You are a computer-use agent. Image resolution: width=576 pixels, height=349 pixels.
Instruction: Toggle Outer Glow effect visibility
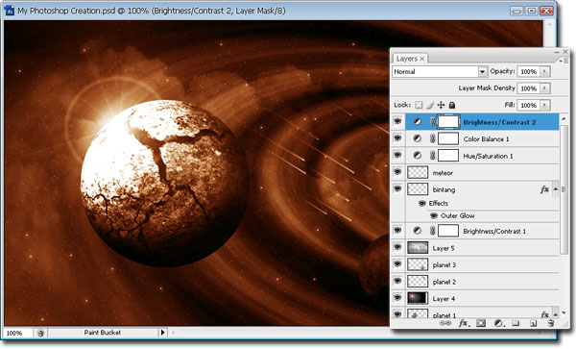(434, 216)
